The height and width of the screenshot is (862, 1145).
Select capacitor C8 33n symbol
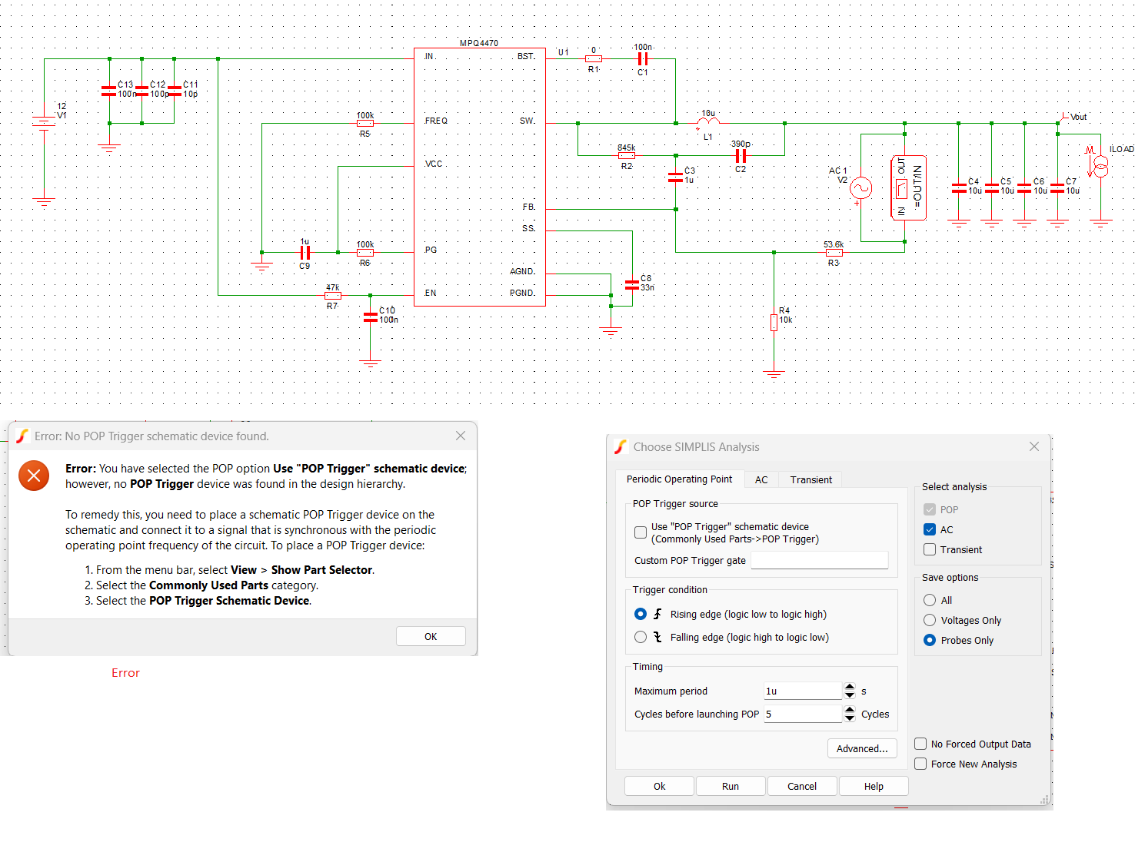click(632, 284)
